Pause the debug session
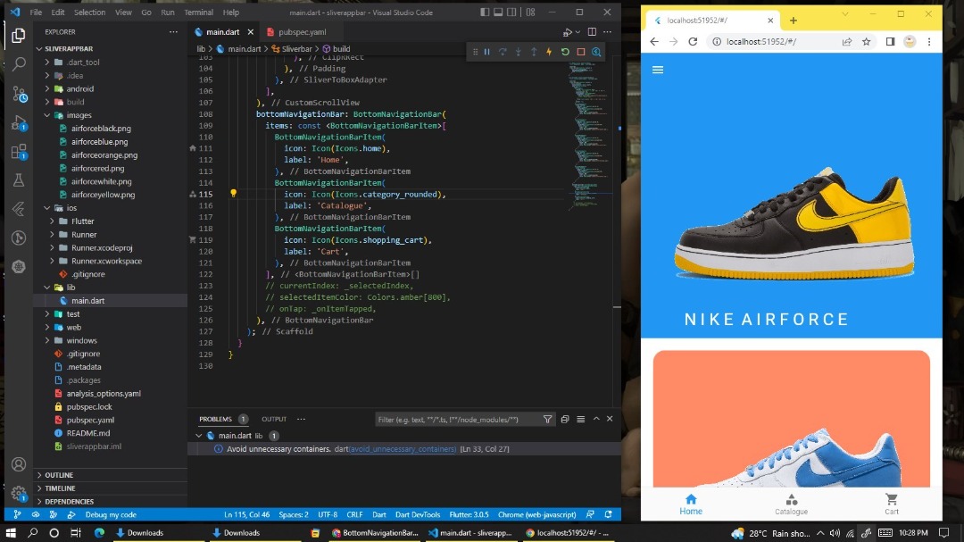Image resolution: width=964 pixels, height=542 pixels. (x=487, y=53)
